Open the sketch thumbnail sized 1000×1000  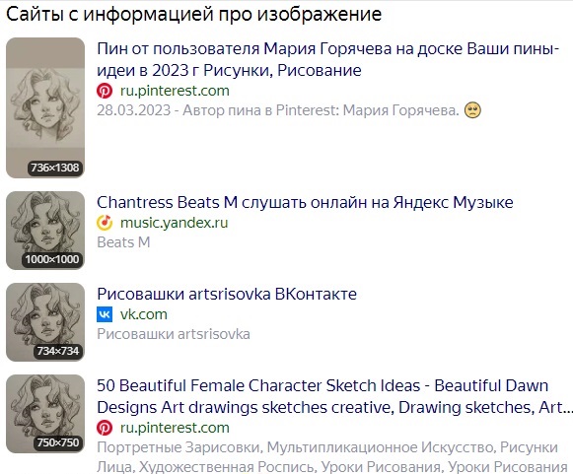(45, 231)
